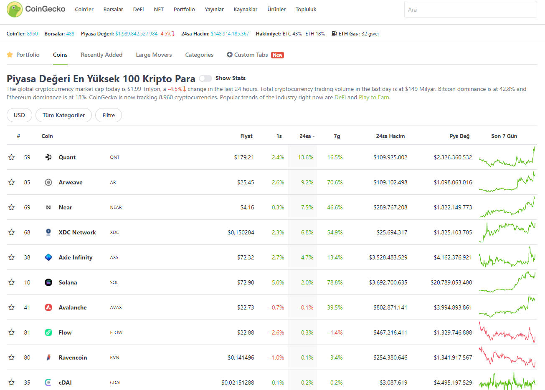Star Axie Infinity as favorite
Screen dimensions: 545x390
pos(12,257)
